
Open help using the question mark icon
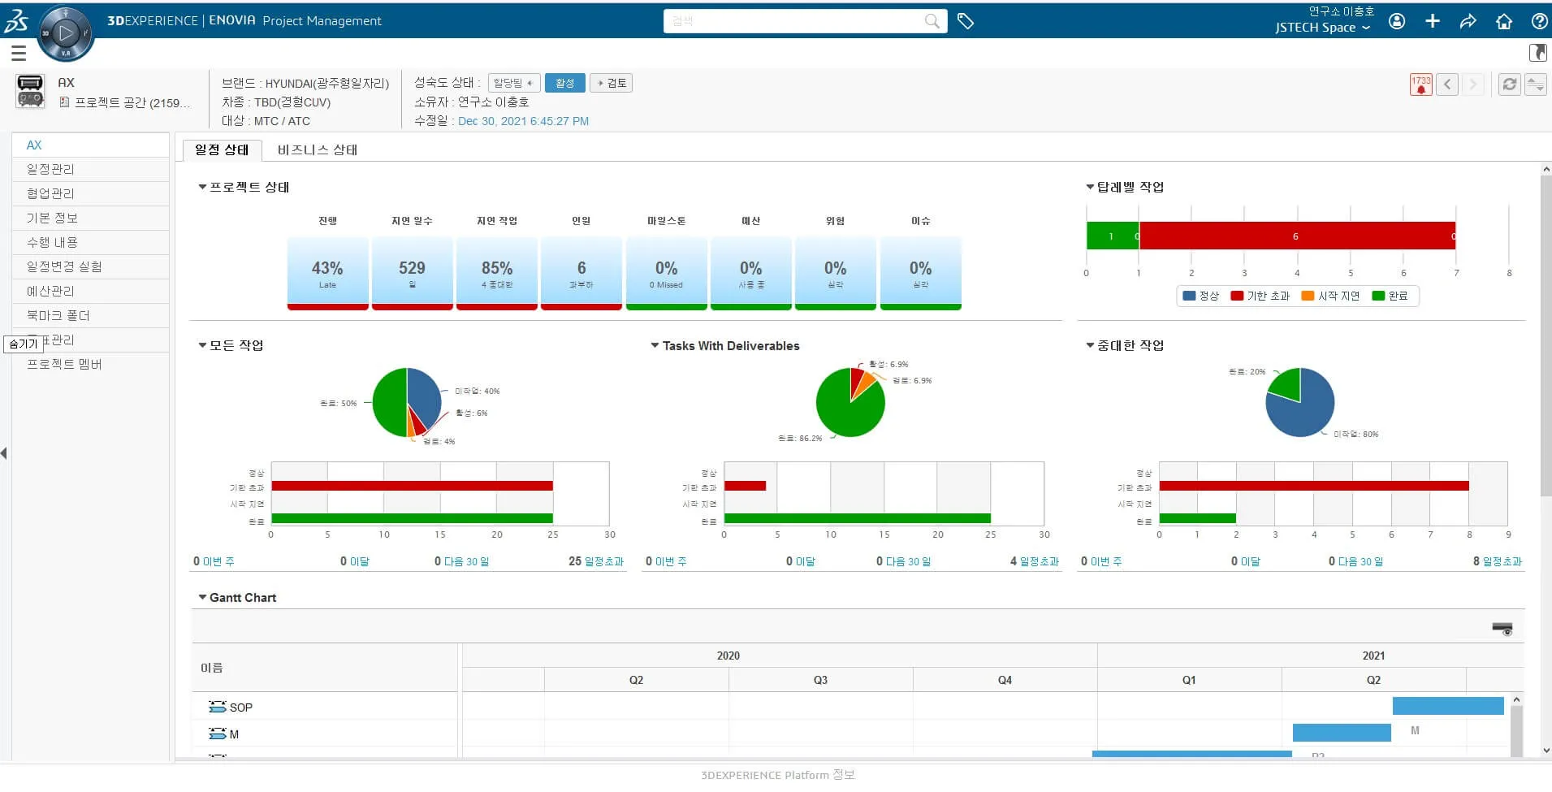(x=1539, y=21)
